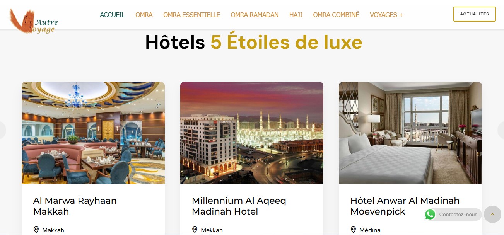Select OMRA COMBINÉ in navigation
This screenshot has width=504, height=235.
click(336, 15)
